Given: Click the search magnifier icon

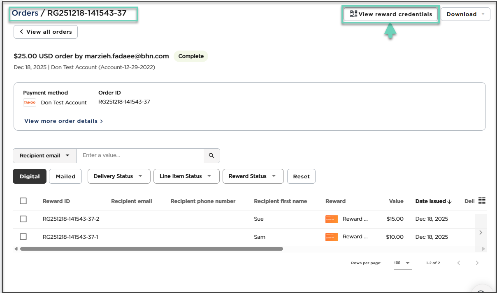Looking at the screenshot, I should click(x=211, y=156).
